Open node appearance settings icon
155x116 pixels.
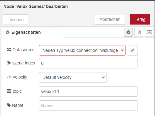click(x=149, y=32)
